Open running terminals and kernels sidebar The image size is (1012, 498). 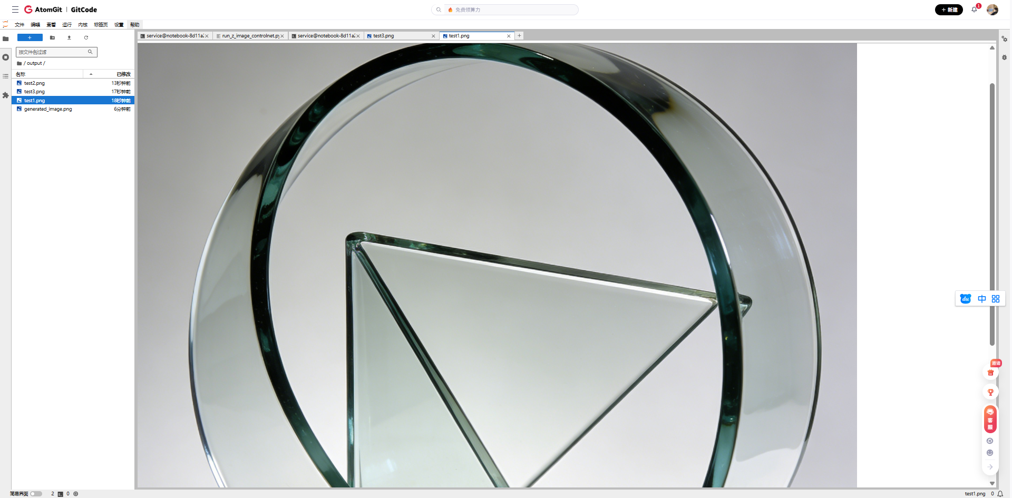pyautogui.click(x=6, y=57)
